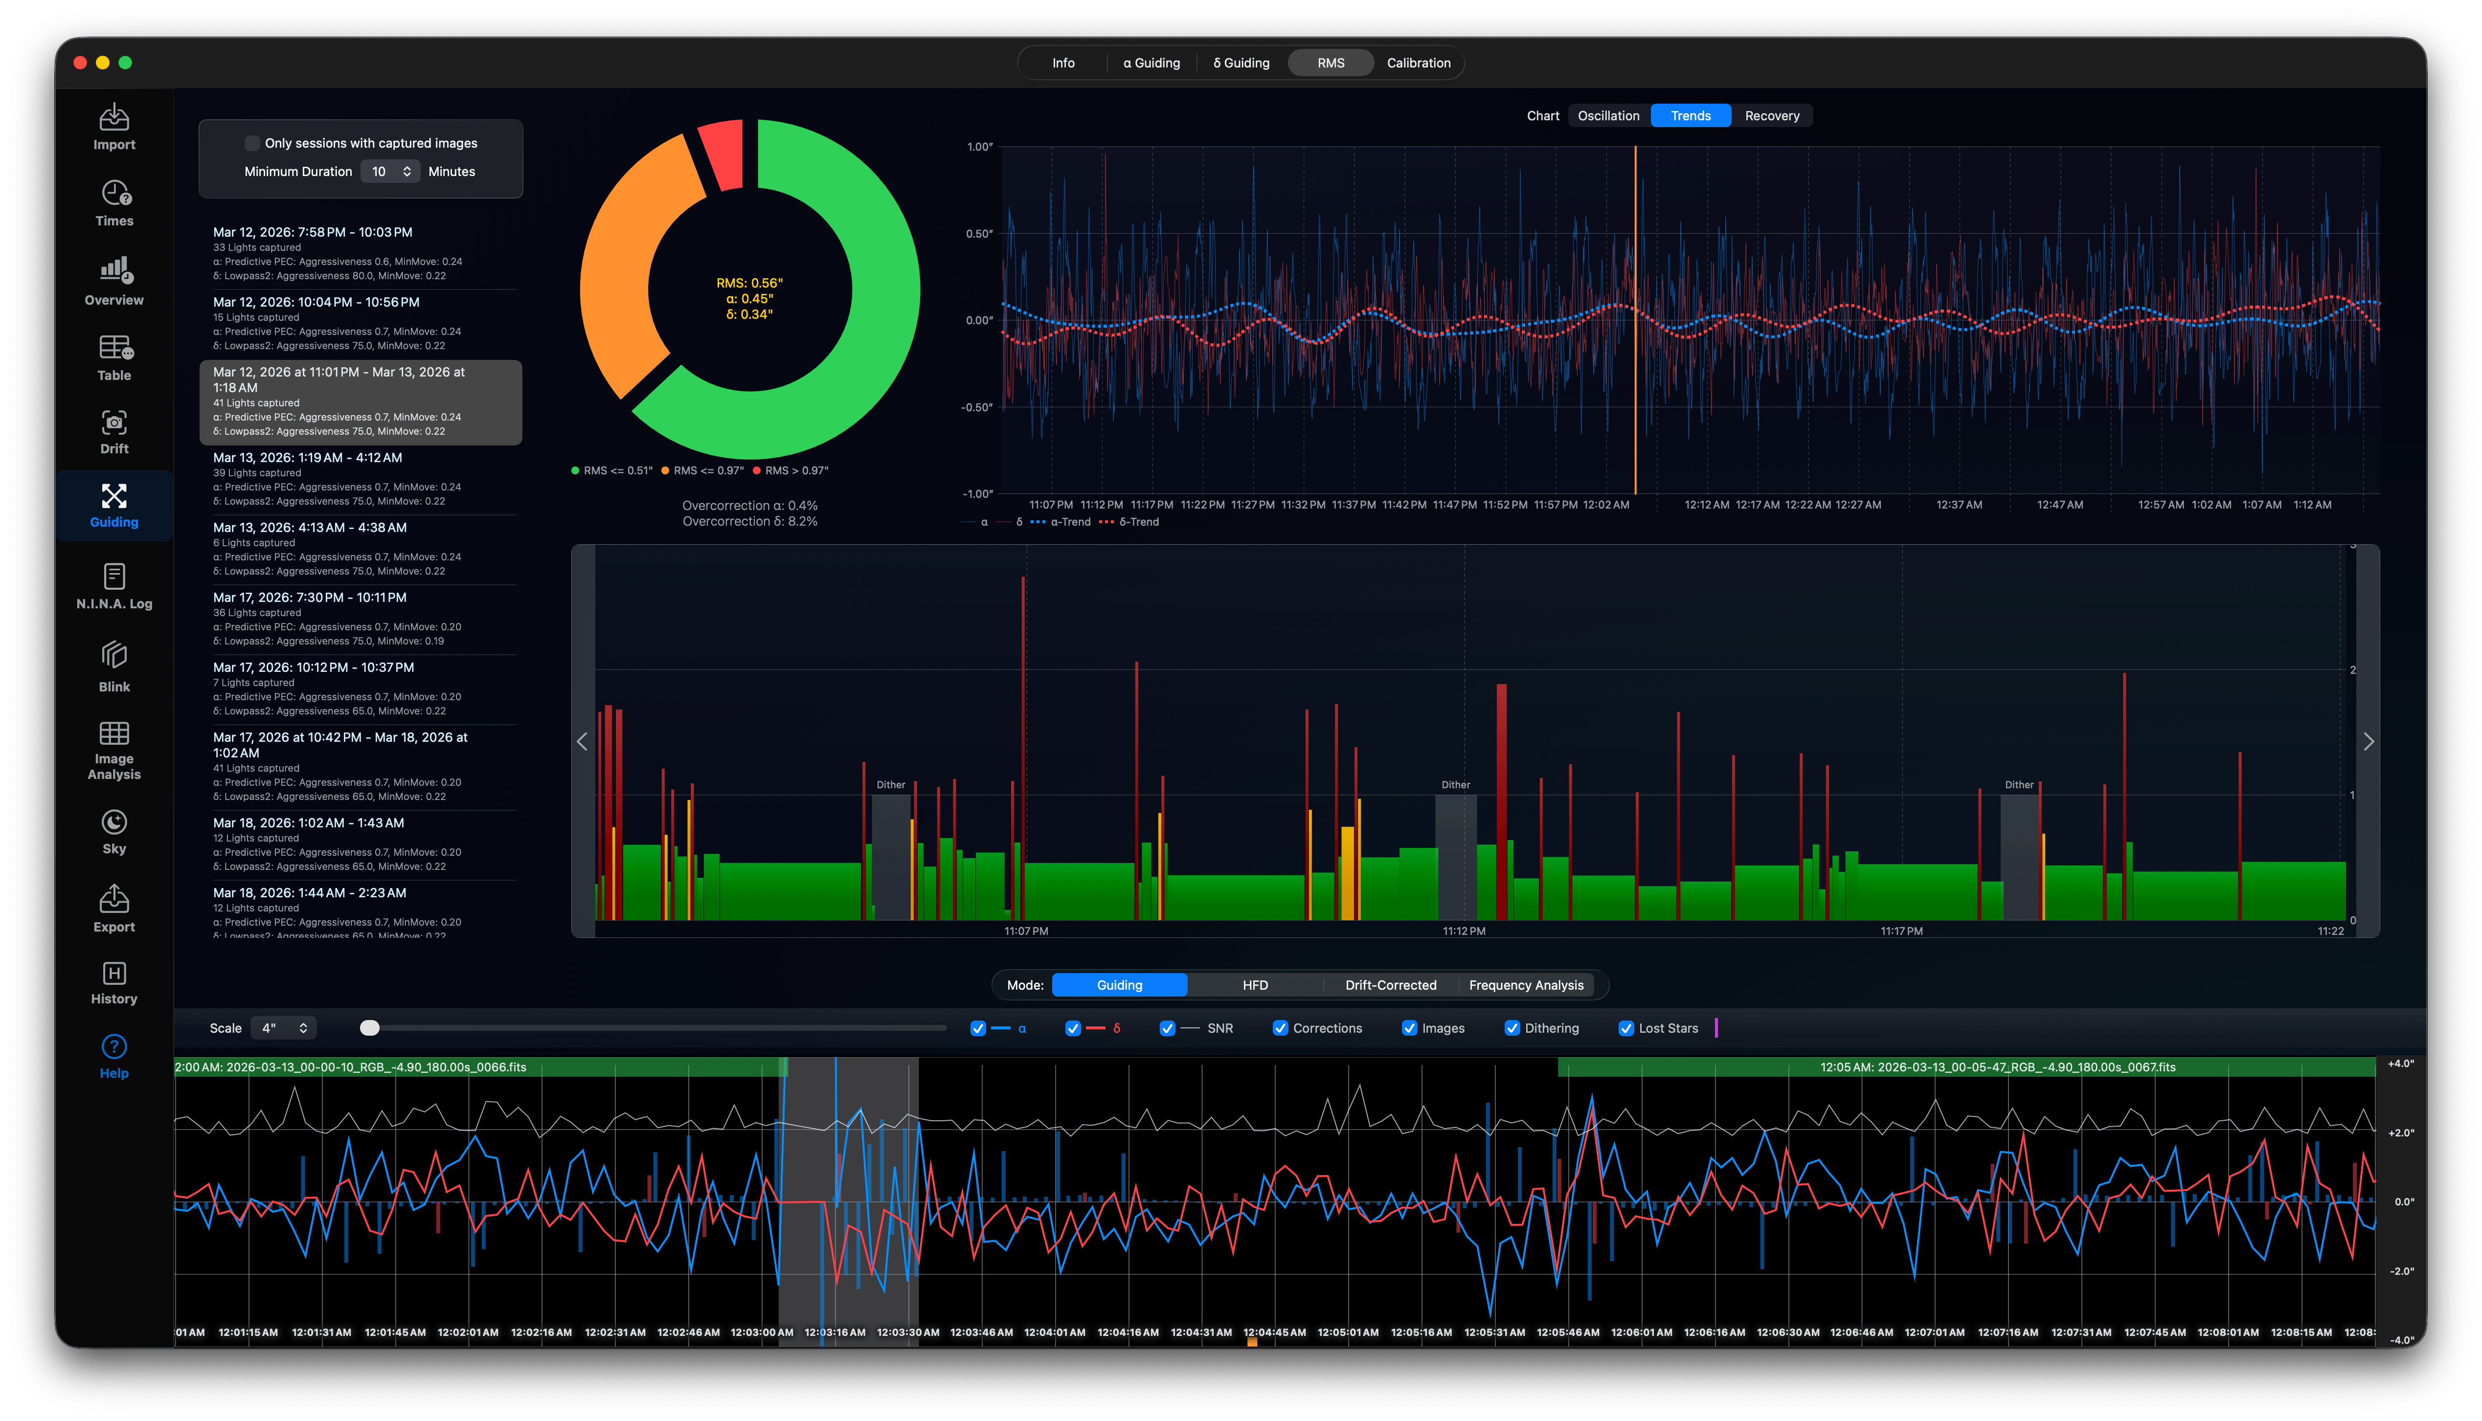
Task: Click the zoom slider knob
Action: pyautogui.click(x=369, y=1029)
